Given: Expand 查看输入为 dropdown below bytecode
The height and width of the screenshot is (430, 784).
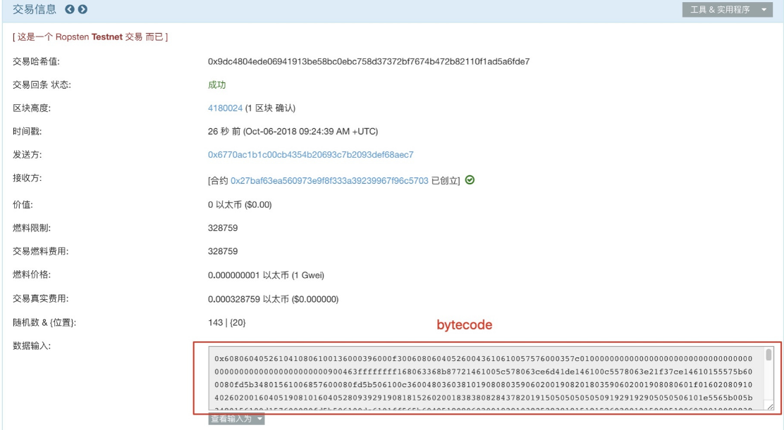Looking at the screenshot, I should (236, 419).
